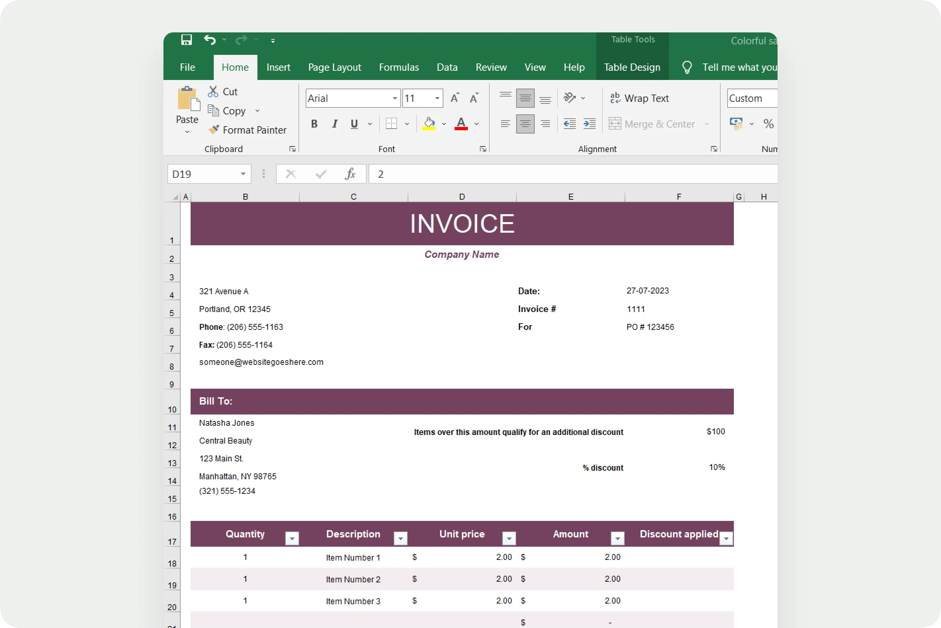
Task: Open the font name dropdown
Action: point(394,98)
